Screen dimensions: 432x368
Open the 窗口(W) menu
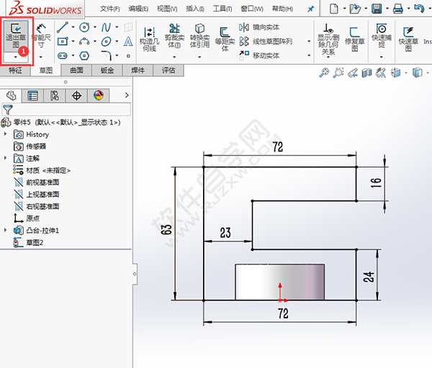(252, 9)
